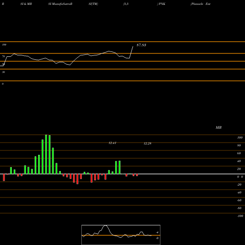Select the 'SI & MR' header text
This screenshot has height=245, width=245.
point(26,4)
